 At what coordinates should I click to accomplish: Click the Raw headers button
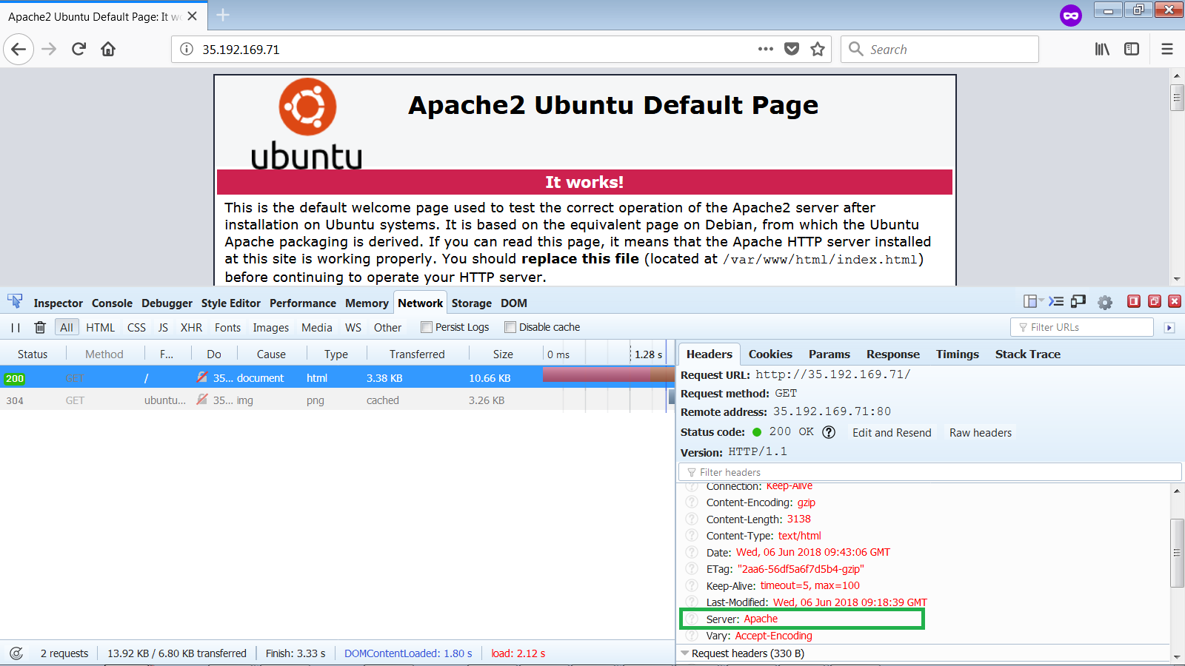(980, 433)
